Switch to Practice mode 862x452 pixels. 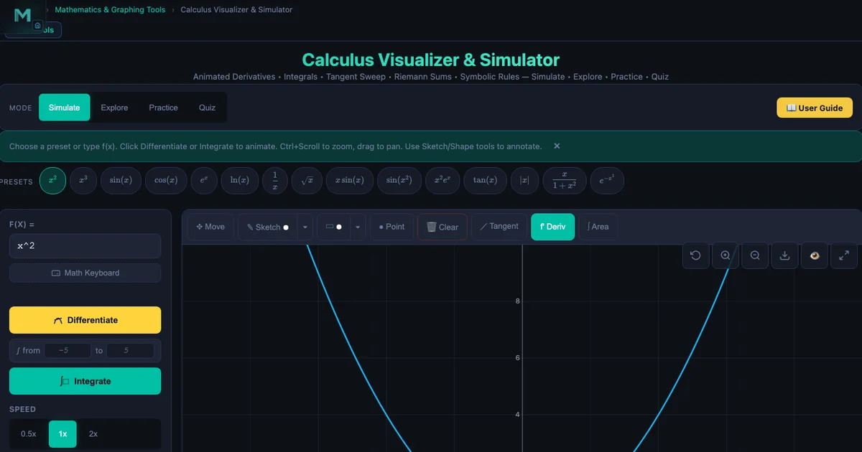(163, 108)
